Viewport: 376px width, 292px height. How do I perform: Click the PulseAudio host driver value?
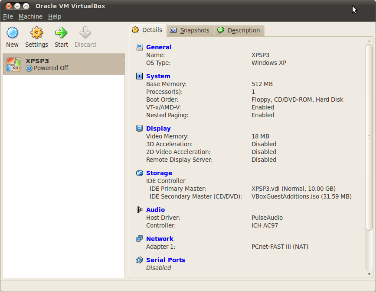(267, 218)
